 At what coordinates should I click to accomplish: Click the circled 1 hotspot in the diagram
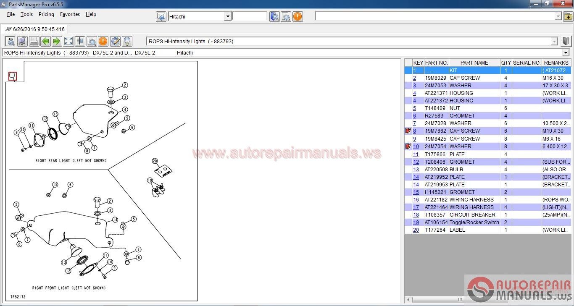(13, 76)
